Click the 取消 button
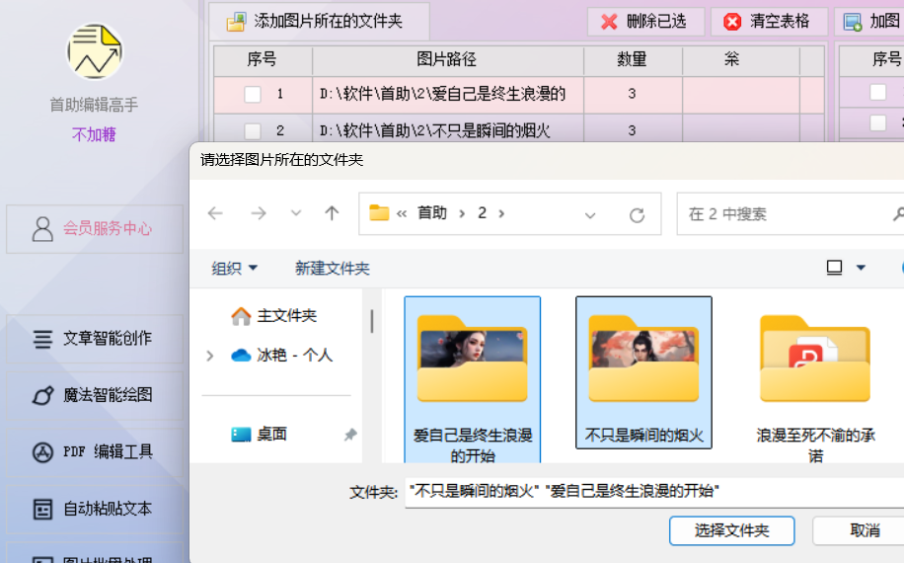Viewport: 904px width, 563px height. pyautogui.click(x=864, y=530)
